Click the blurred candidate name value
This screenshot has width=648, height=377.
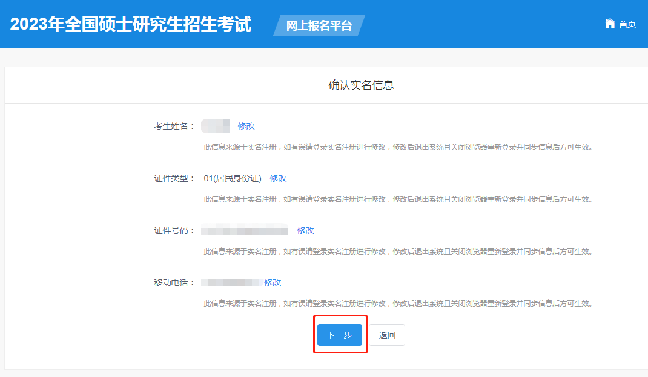click(216, 126)
